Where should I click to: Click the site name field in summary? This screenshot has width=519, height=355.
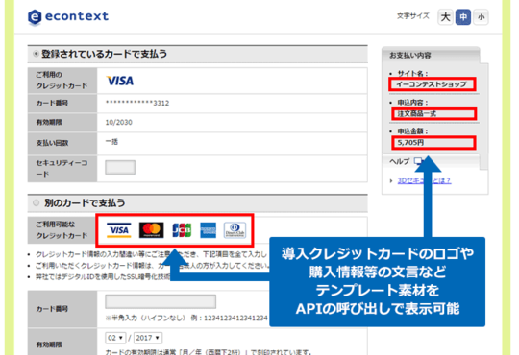point(432,84)
